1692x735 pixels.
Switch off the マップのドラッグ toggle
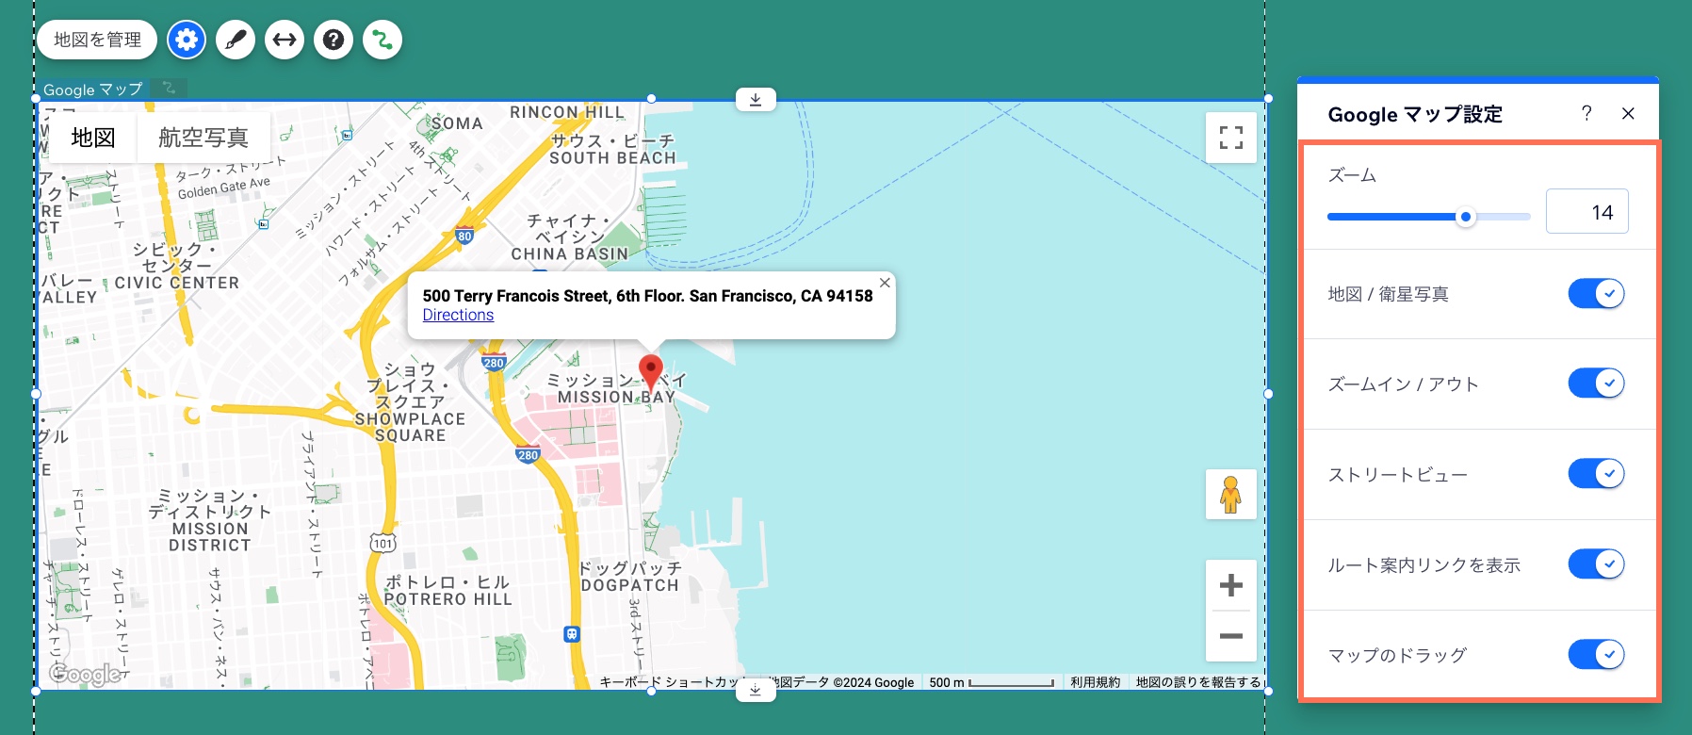(x=1596, y=654)
